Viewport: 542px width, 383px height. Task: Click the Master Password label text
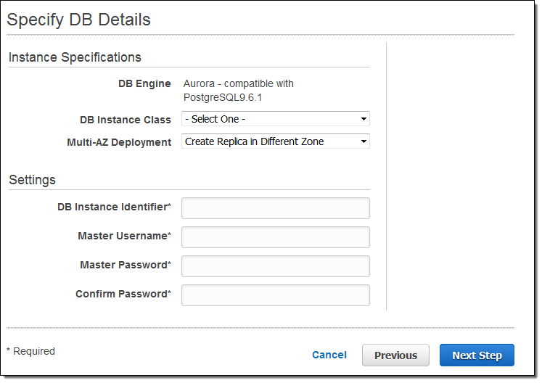(125, 265)
